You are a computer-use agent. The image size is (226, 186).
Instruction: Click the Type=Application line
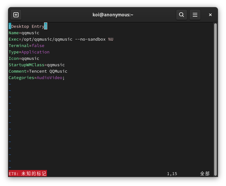[29, 52]
